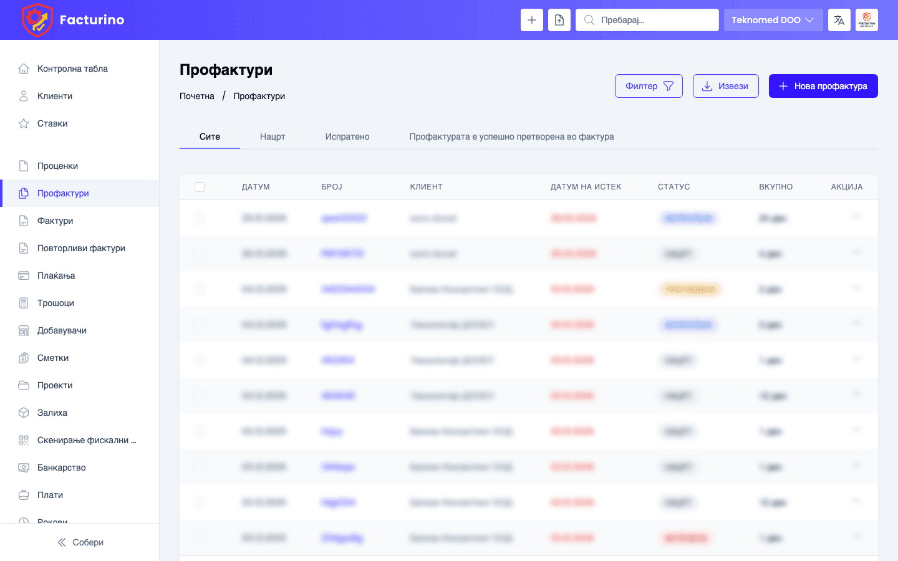
Task: Toggle the select-all checkbox in table header
Action: (x=200, y=187)
